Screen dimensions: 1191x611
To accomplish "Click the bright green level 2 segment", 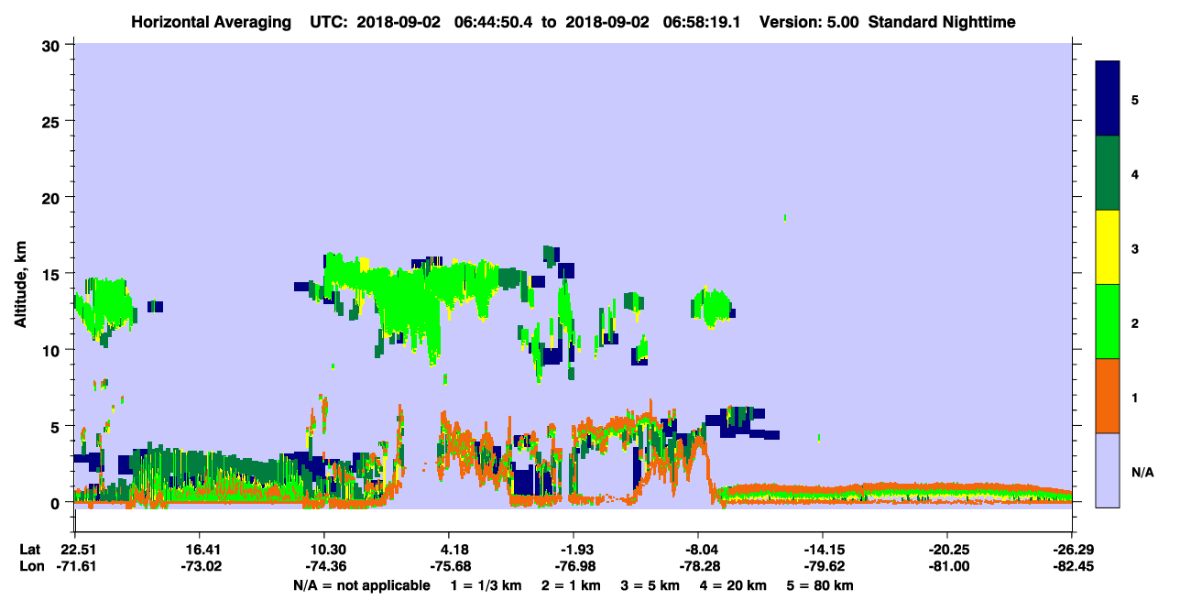I will coord(1108,322).
